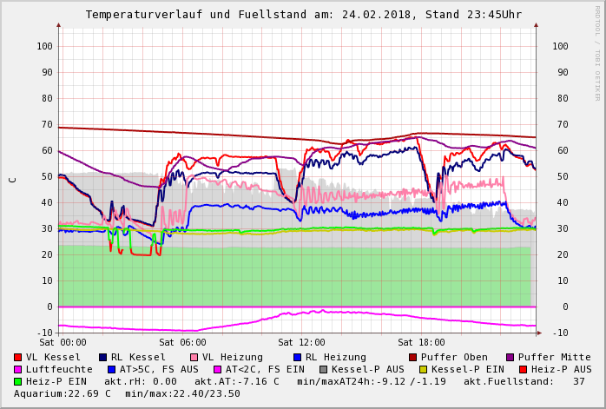Image resolution: width=606 pixels, height=409 pixels.
Task: Click the dark red Puffer Oben swatch
Action: (x=412, y=357)
